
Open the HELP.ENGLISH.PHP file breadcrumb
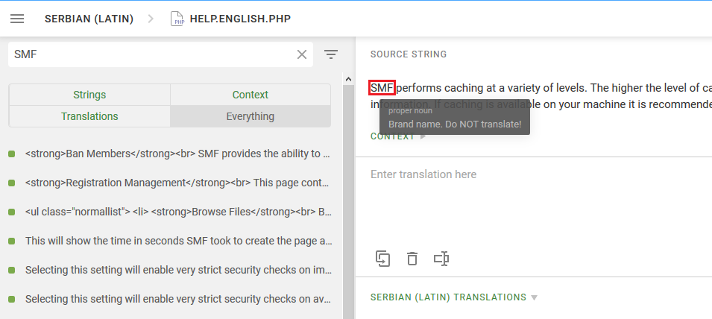pyautogui.click(x=240, y=19)
